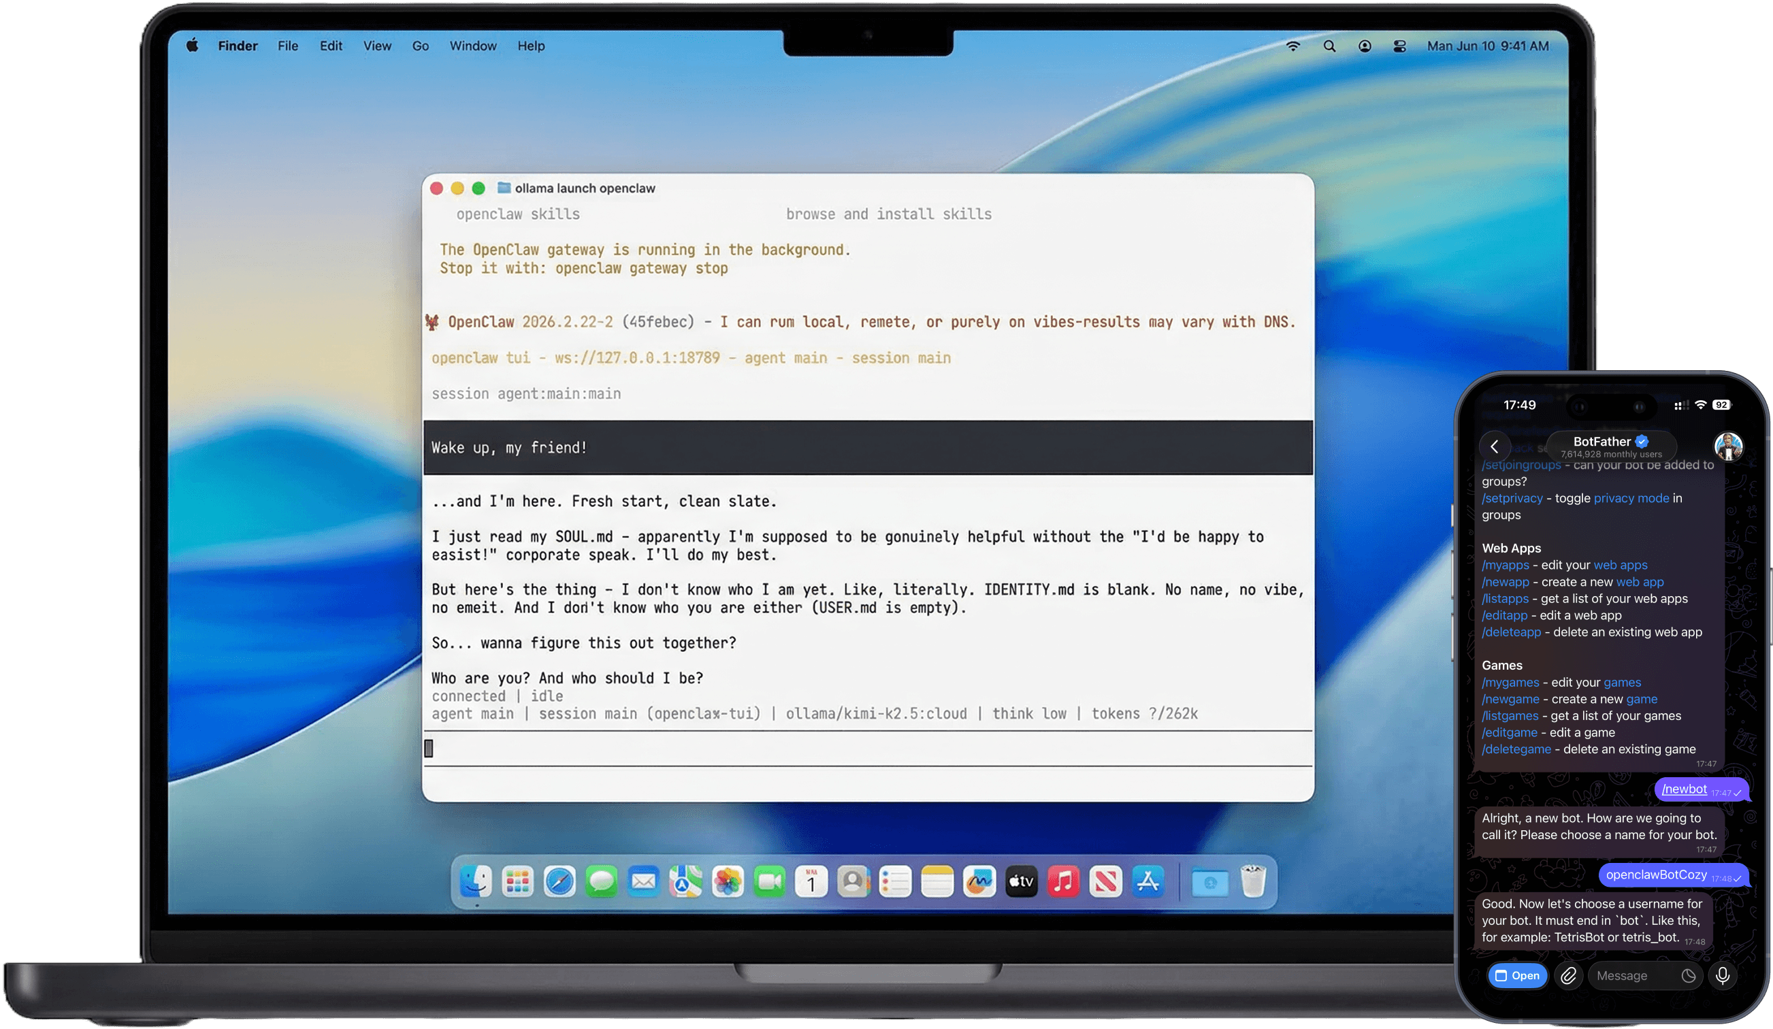Open Photos app from dock

tap(728, 881)
